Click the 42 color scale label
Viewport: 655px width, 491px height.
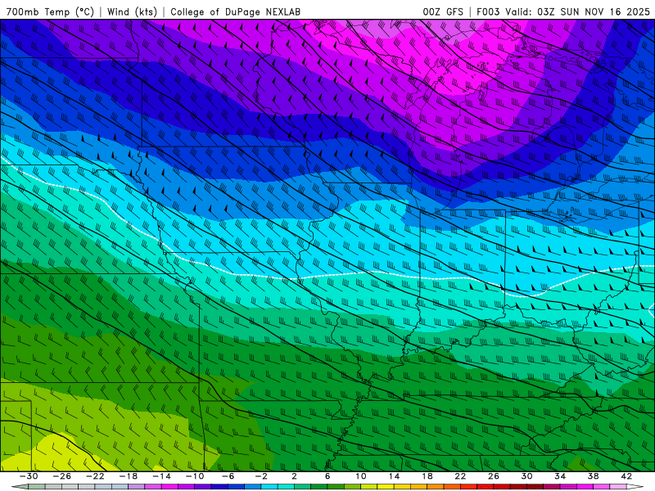pos(626,476)
